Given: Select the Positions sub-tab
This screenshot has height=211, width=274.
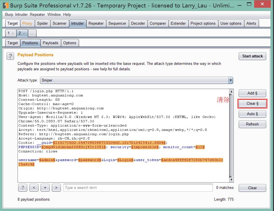Looking at the screenshot, I should coord(30,43).
